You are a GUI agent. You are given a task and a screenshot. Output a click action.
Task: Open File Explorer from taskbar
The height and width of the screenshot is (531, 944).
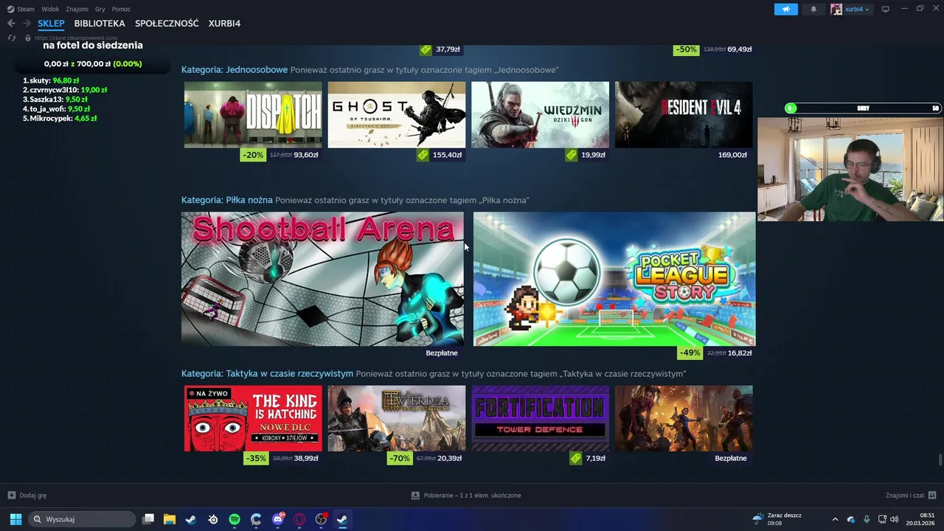coord(169,519)
